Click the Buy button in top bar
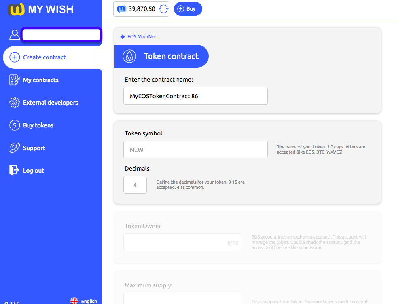Viewport: 398px width, 304px height. [x=188, y=9]
